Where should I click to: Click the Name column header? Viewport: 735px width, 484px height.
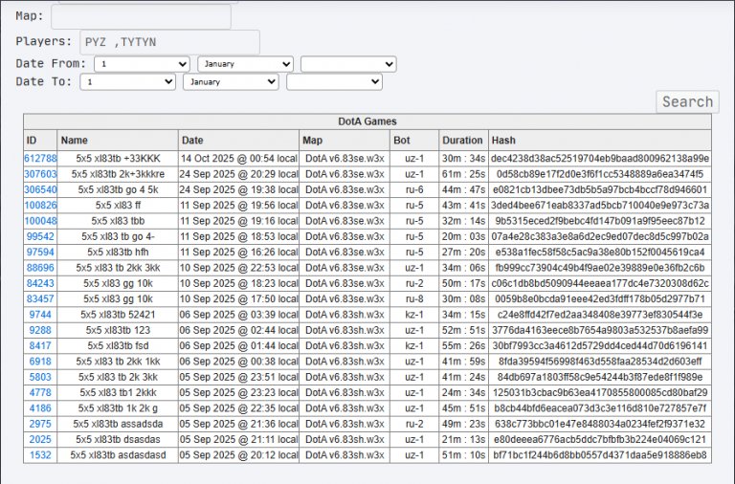(118, 140)
